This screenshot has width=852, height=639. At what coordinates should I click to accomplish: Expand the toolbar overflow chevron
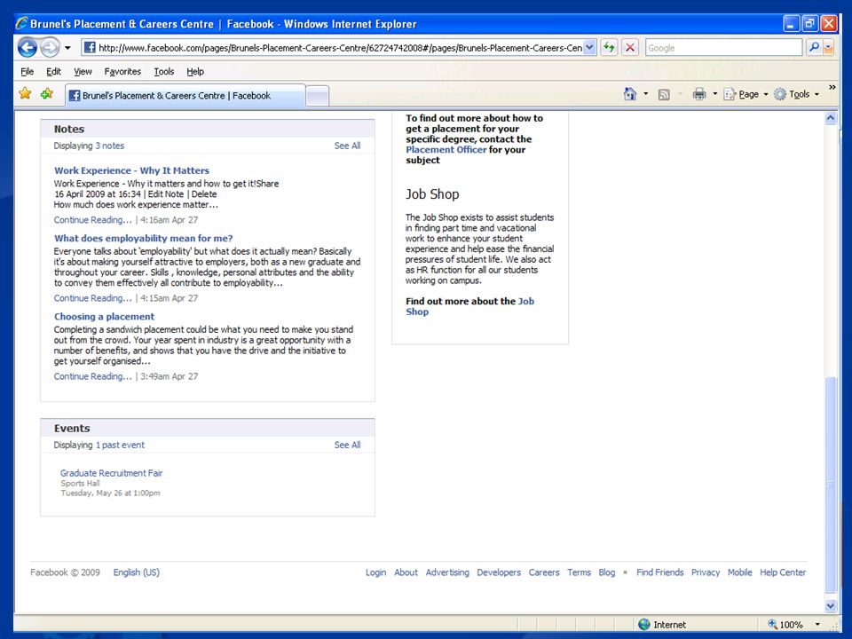coord(832,88)
